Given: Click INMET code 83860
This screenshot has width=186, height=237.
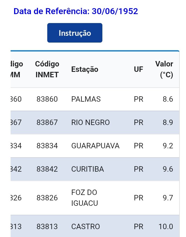Looking at the screenshot, I should 47,99.
